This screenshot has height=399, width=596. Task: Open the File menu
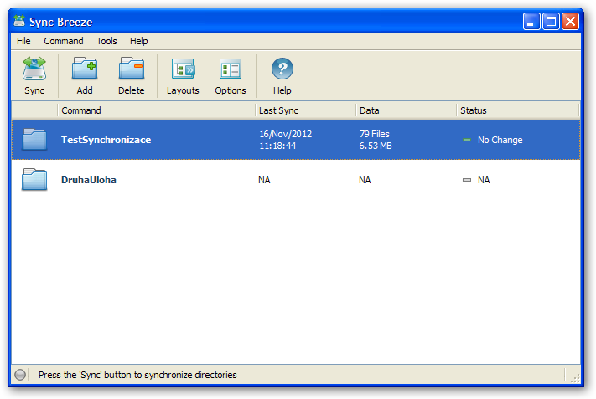click(23, 41)
